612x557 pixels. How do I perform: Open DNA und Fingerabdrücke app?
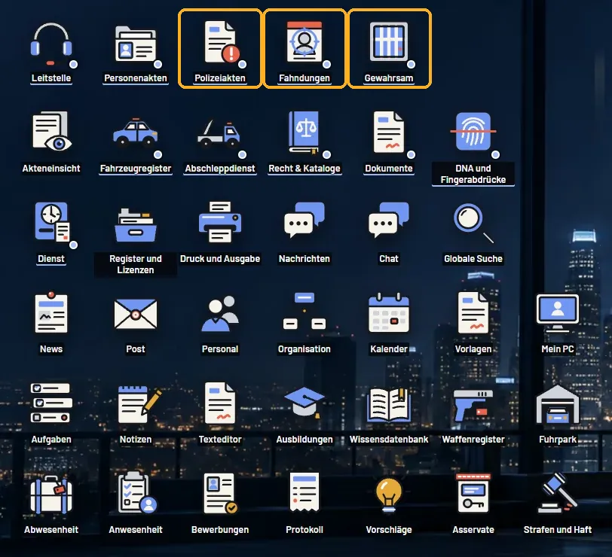[x=473, y=132]
